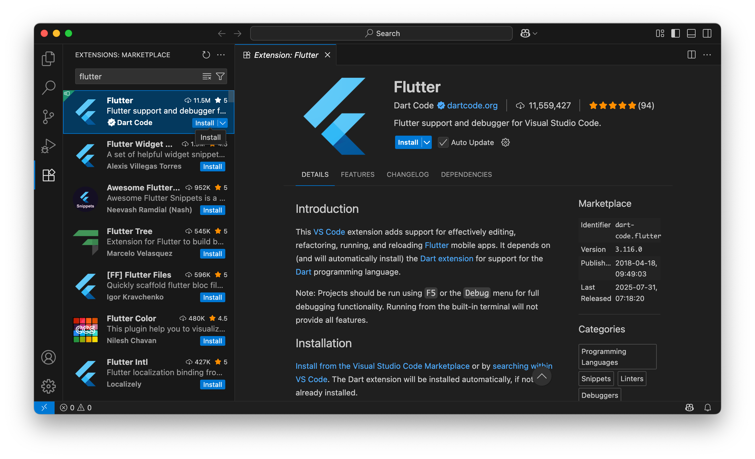The height and width of the screenshot is (459, 755).
Task: Switch to the DETAILS tab
Action: point(315,174)
